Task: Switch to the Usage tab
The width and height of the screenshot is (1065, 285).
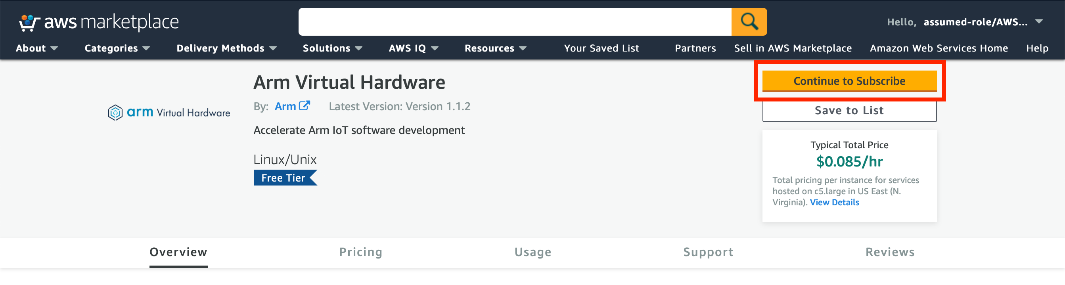Action: [x=532, y=252]
